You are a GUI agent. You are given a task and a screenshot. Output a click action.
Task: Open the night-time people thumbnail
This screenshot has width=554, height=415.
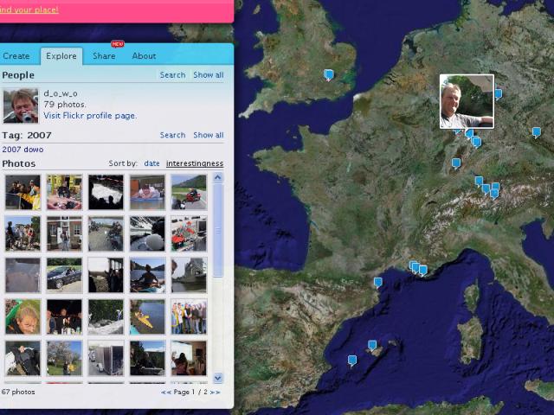point(64,316)
